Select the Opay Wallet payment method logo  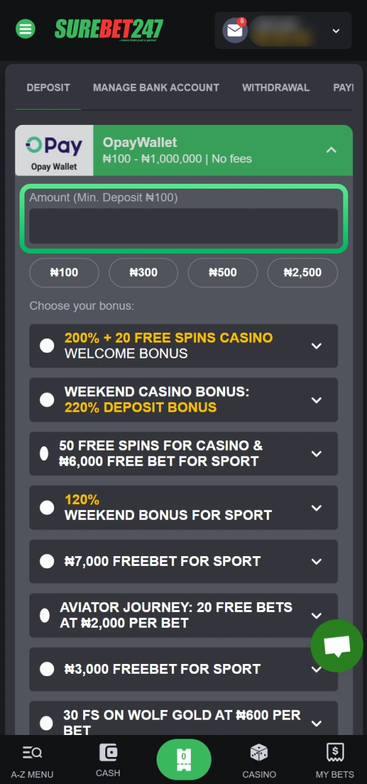[54, 150]
